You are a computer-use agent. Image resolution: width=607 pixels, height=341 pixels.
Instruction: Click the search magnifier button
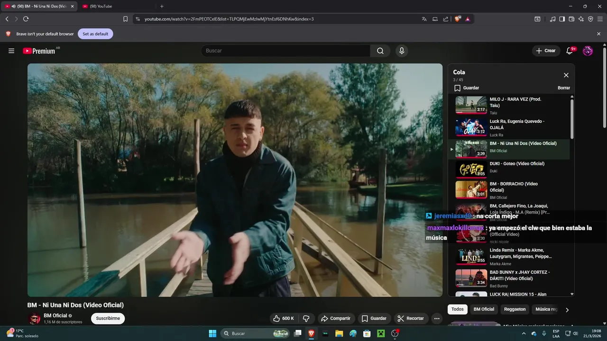click(x=380, y=51)
